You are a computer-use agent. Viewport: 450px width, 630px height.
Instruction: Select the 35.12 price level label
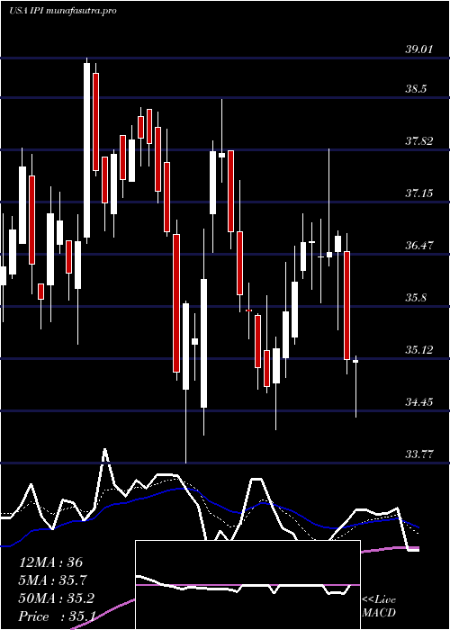(418, 350)
